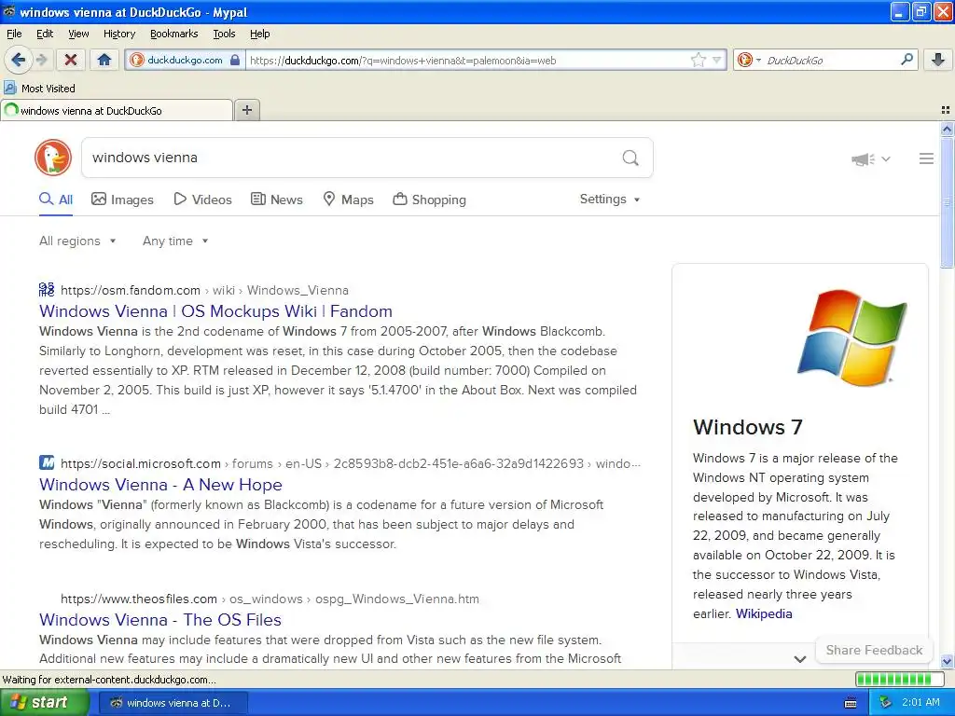Open the History menu
955x716 pixels.
[118, 34]
